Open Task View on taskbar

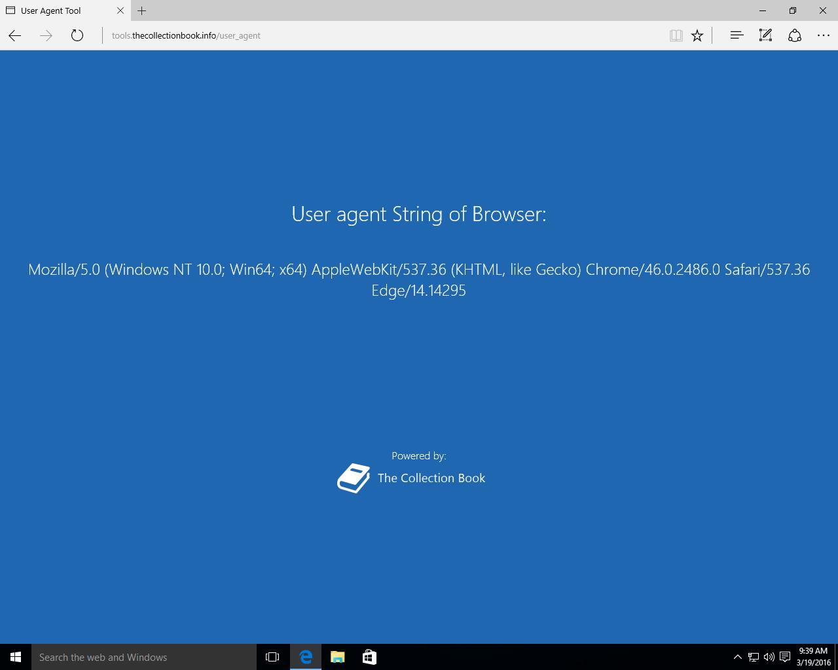point(272,657)
